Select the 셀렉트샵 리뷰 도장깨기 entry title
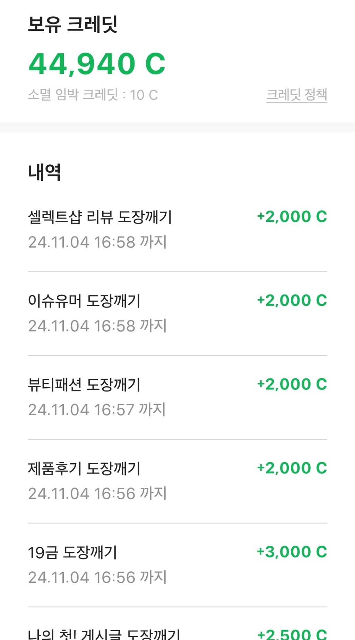The image size is (355, 640). pos(100,217)
